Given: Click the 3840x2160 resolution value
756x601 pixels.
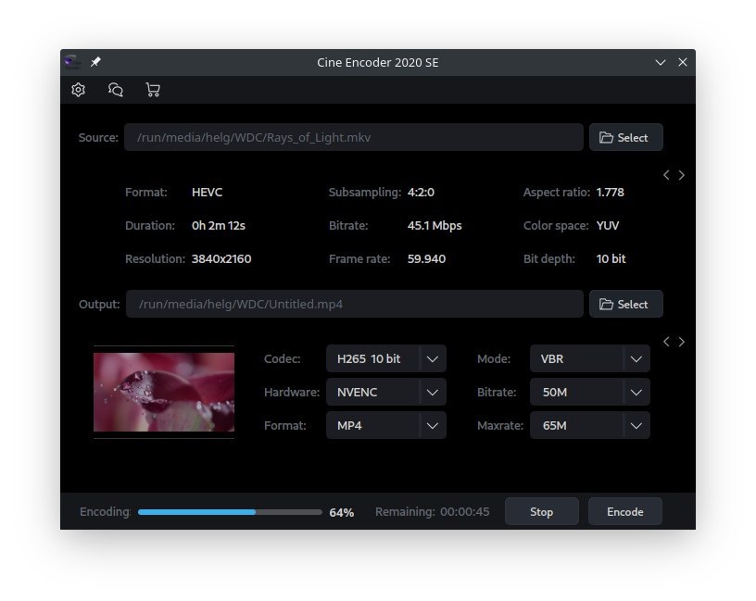Looking at the screenshot, I should tap(221, 258).
